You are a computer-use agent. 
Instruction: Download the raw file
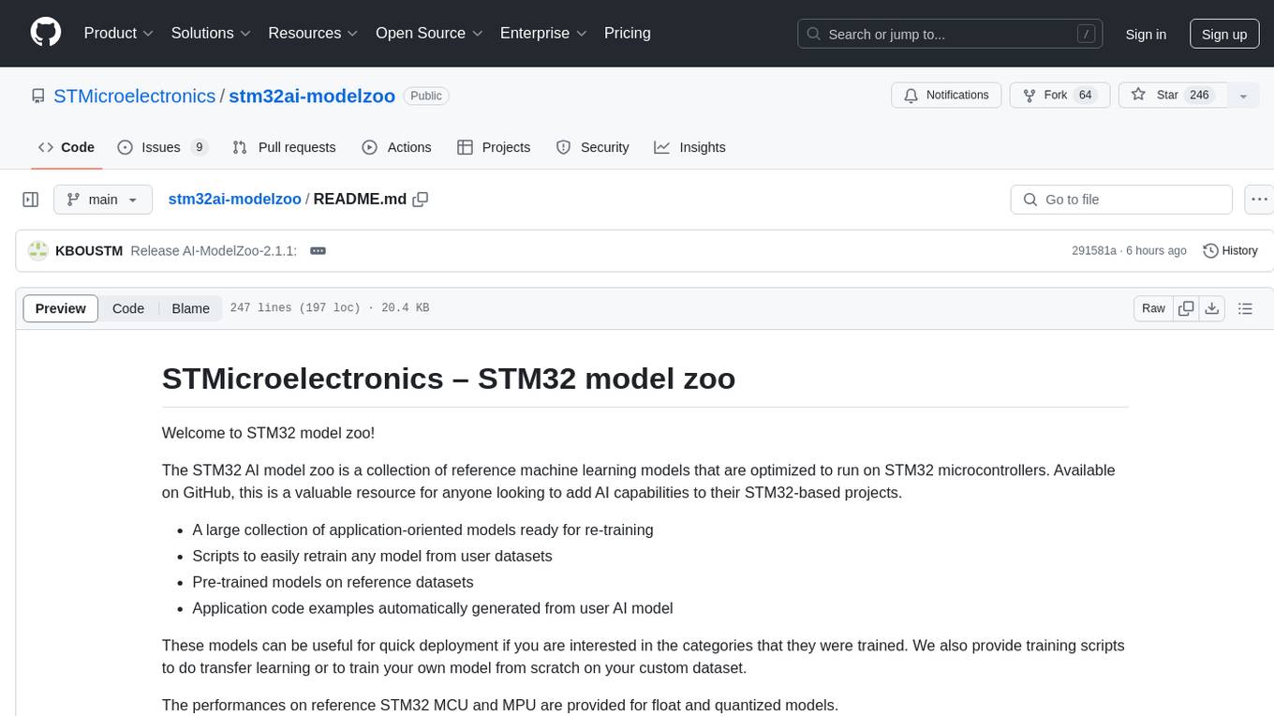[x=1212, y=308]
